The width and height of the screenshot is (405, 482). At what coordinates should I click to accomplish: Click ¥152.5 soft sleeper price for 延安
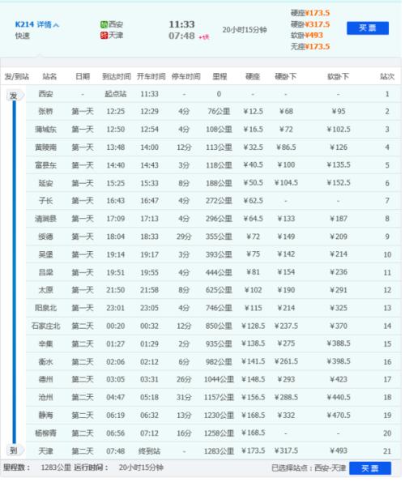pyautogui.click(x=339, y=182)
